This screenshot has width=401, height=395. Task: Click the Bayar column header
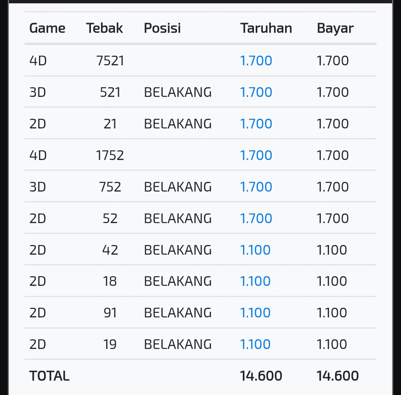[335, 28]
